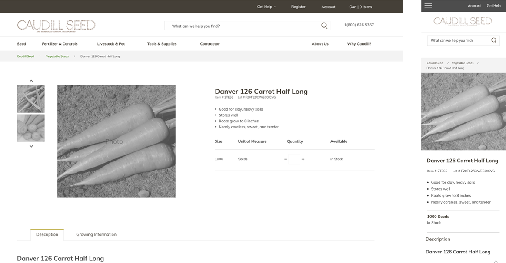Click the quantity input box
Screen dimensions: 506x263
(294, 159)
